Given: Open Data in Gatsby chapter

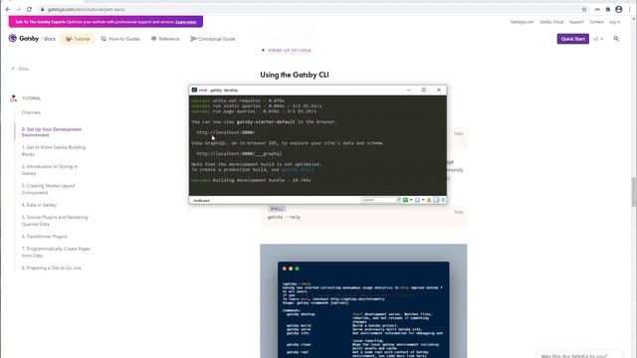Looking at the screenshot, I should (40, 205).
